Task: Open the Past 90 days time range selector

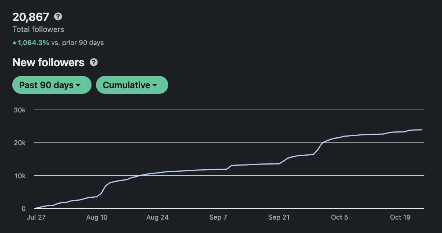Action: coord(52,85)
